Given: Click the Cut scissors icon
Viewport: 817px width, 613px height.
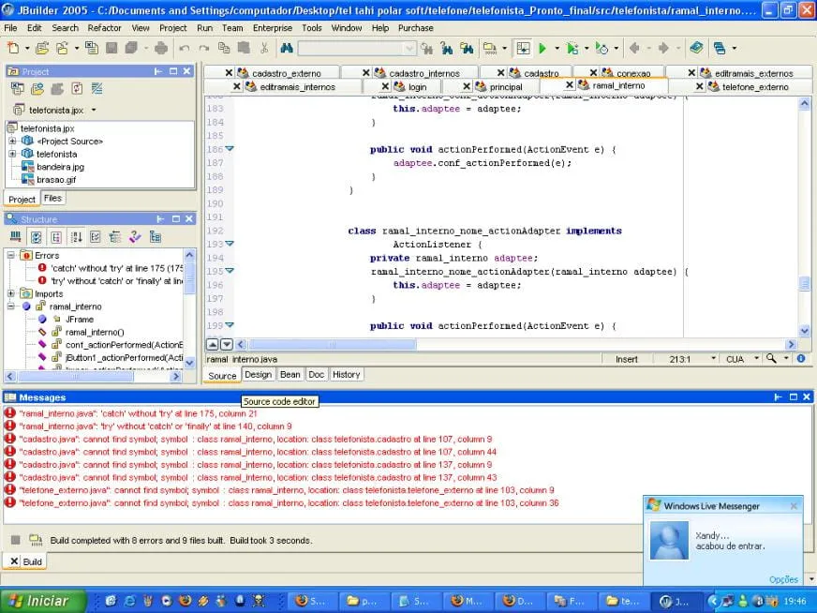Looking at the screenshot, I should point(263,48).
